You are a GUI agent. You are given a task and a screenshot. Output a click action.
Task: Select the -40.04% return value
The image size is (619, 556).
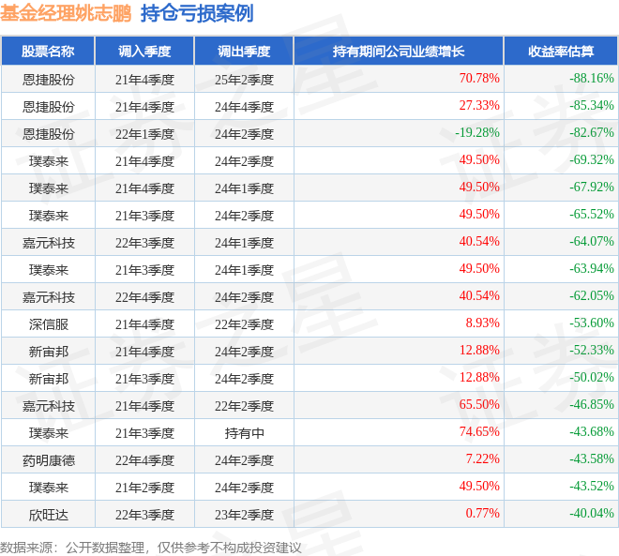(x=592, y=514)
